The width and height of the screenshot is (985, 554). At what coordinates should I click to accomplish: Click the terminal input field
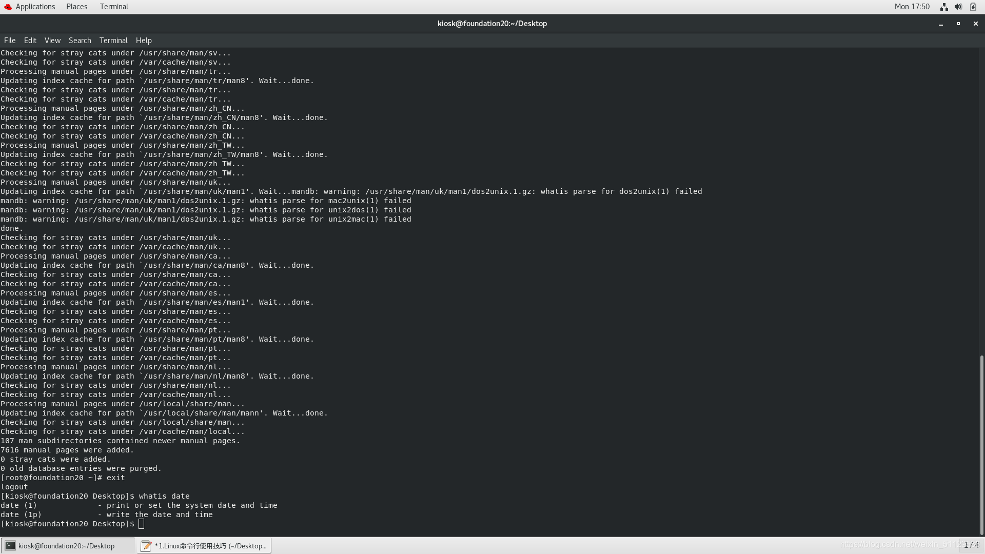[x=142, y=524]
